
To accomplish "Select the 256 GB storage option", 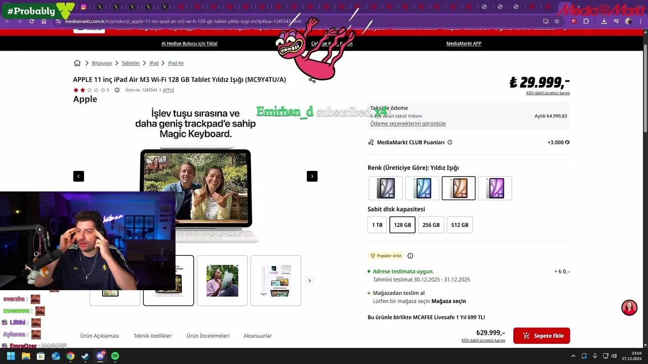I will click(x=431, y=225).
